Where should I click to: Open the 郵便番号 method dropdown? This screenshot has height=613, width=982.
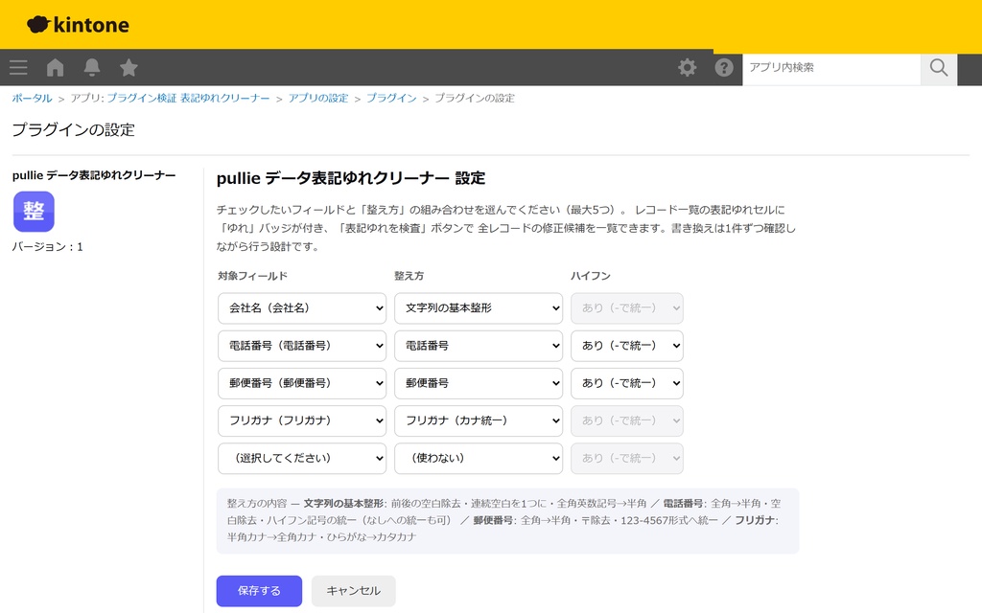479,383
